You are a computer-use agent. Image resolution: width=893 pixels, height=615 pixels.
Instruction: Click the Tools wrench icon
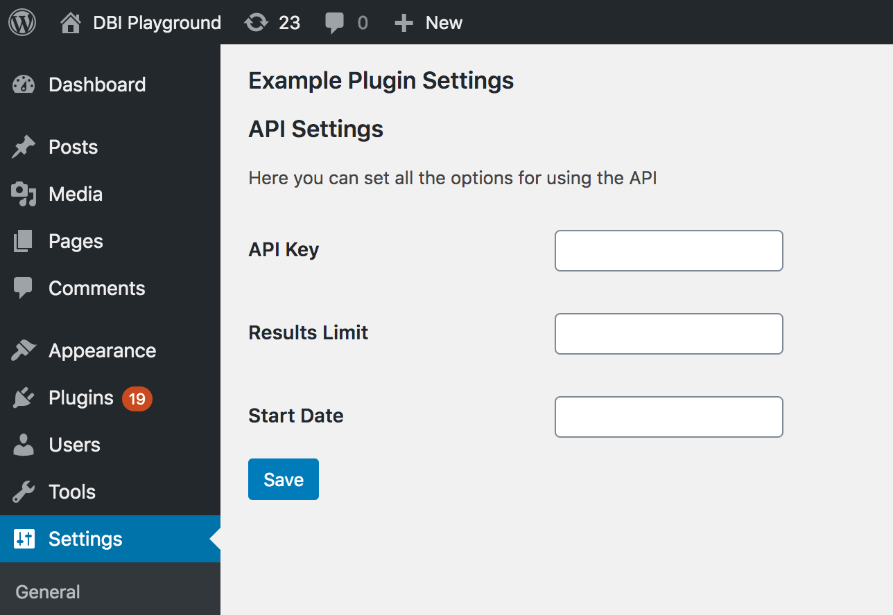point(23,492)
